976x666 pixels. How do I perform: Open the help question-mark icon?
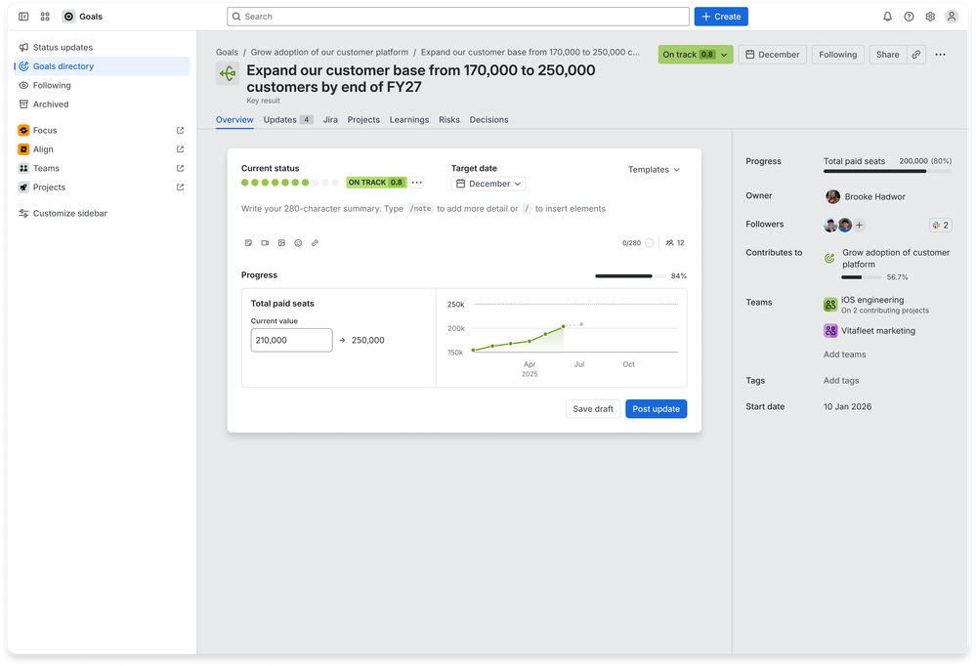coord(909,17)
